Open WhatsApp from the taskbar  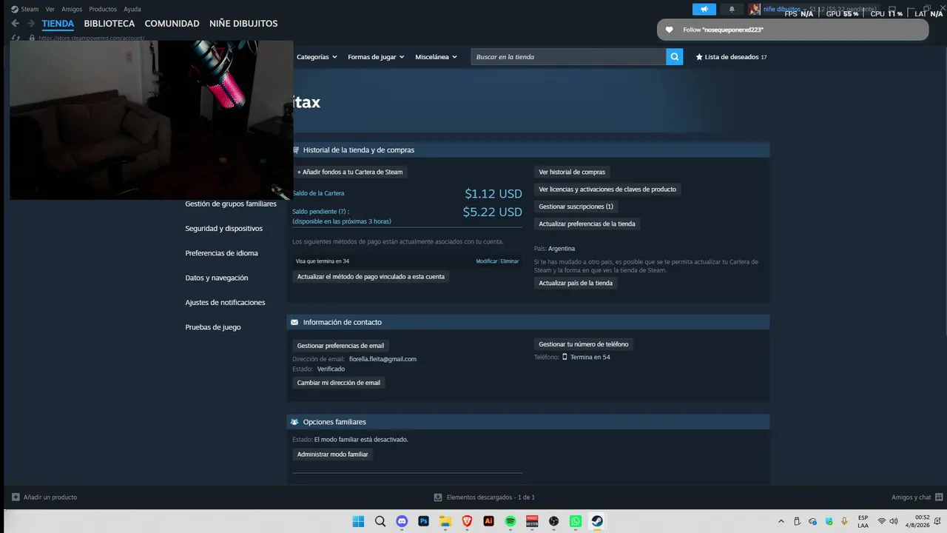[x=576, y=521]
